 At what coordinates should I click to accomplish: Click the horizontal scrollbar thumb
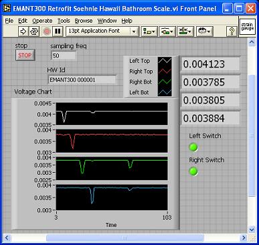125,238
